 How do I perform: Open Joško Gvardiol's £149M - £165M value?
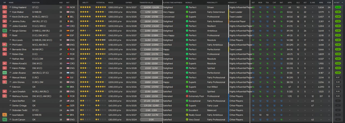click(151, 26)
